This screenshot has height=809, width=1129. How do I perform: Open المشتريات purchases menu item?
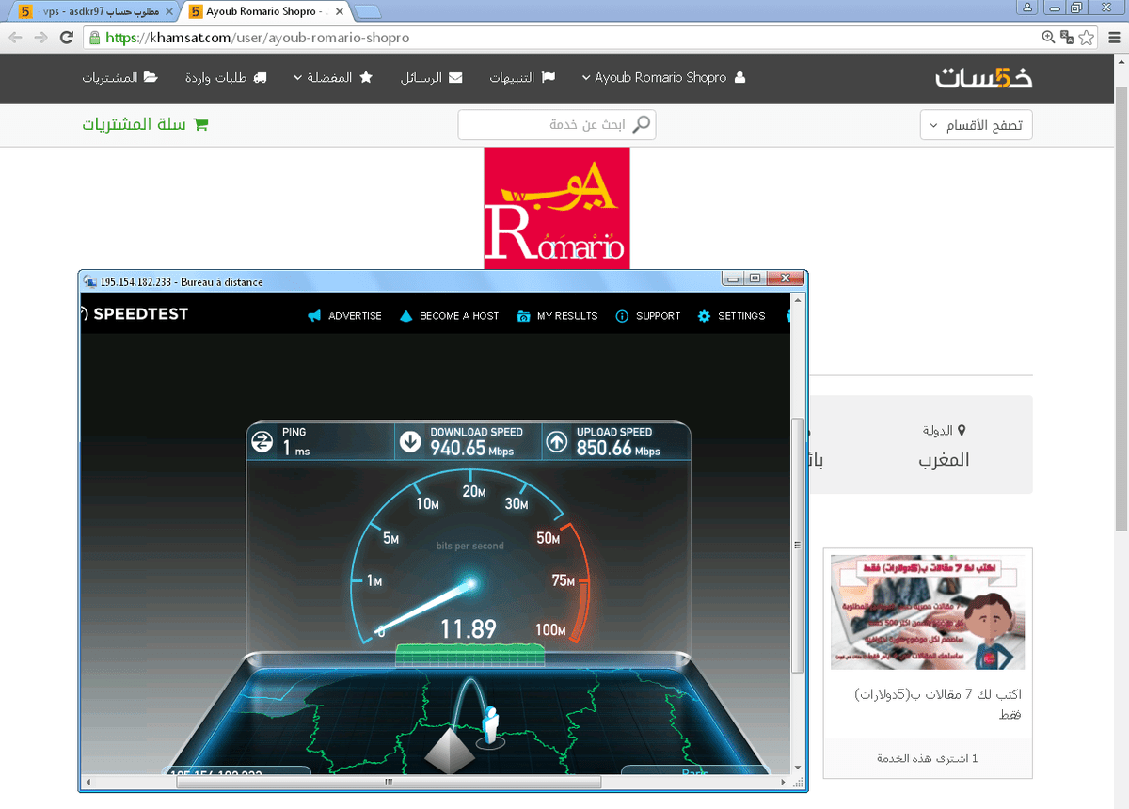(119, 78)
